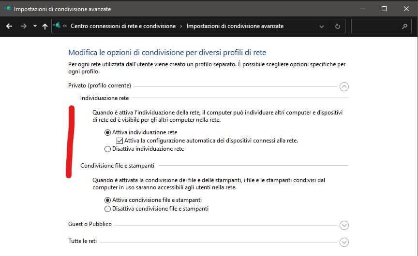418x256 pixels.
Task: Select 'Disattiva condivisione file e stampanti' option
Action: coord(107,209)
